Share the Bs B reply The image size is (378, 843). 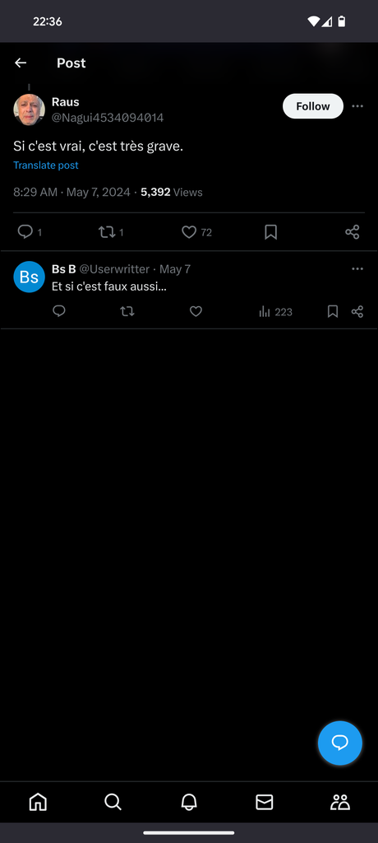[x=357, y=311]
